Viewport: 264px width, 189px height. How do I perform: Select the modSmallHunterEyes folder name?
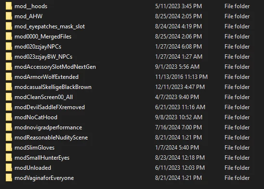[x=42, y=158]
